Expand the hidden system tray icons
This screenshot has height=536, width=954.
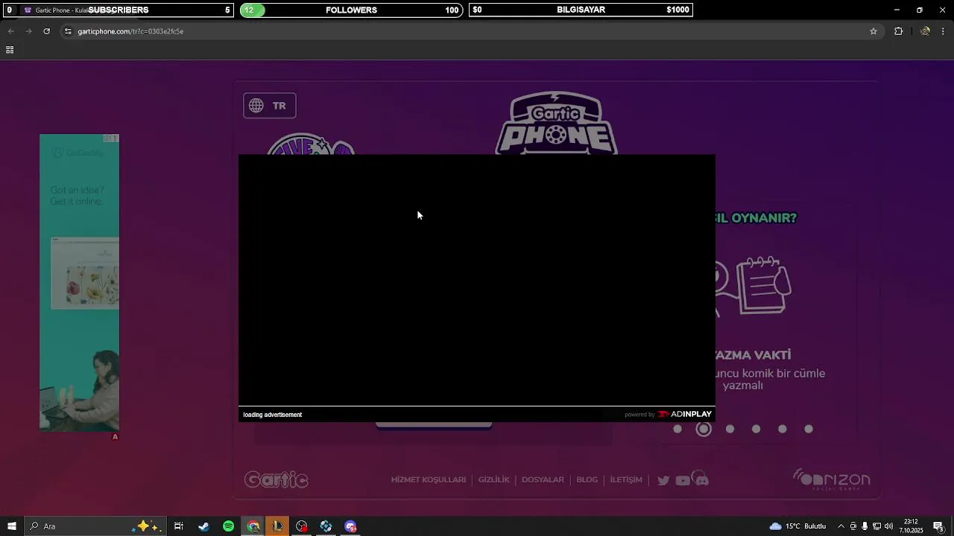[x=841, y=526]
